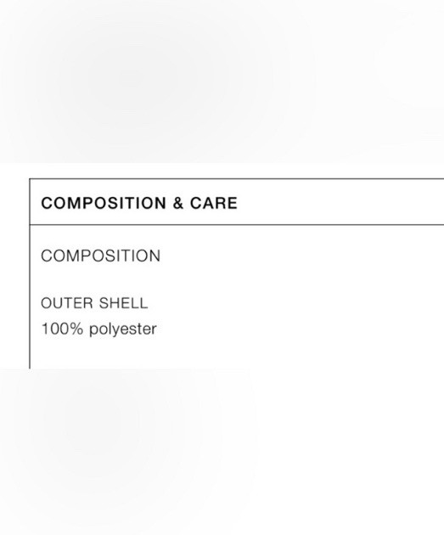Click the word polyester
This screenshot has height=535, width=444.
pos(123,329)
